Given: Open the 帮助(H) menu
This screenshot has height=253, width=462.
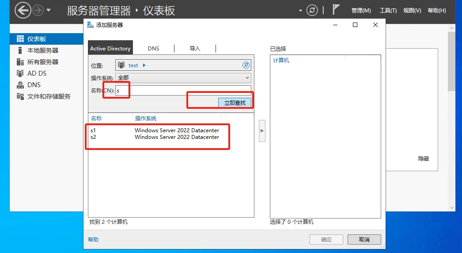Looking at the screenshot, I should point(437,11).
